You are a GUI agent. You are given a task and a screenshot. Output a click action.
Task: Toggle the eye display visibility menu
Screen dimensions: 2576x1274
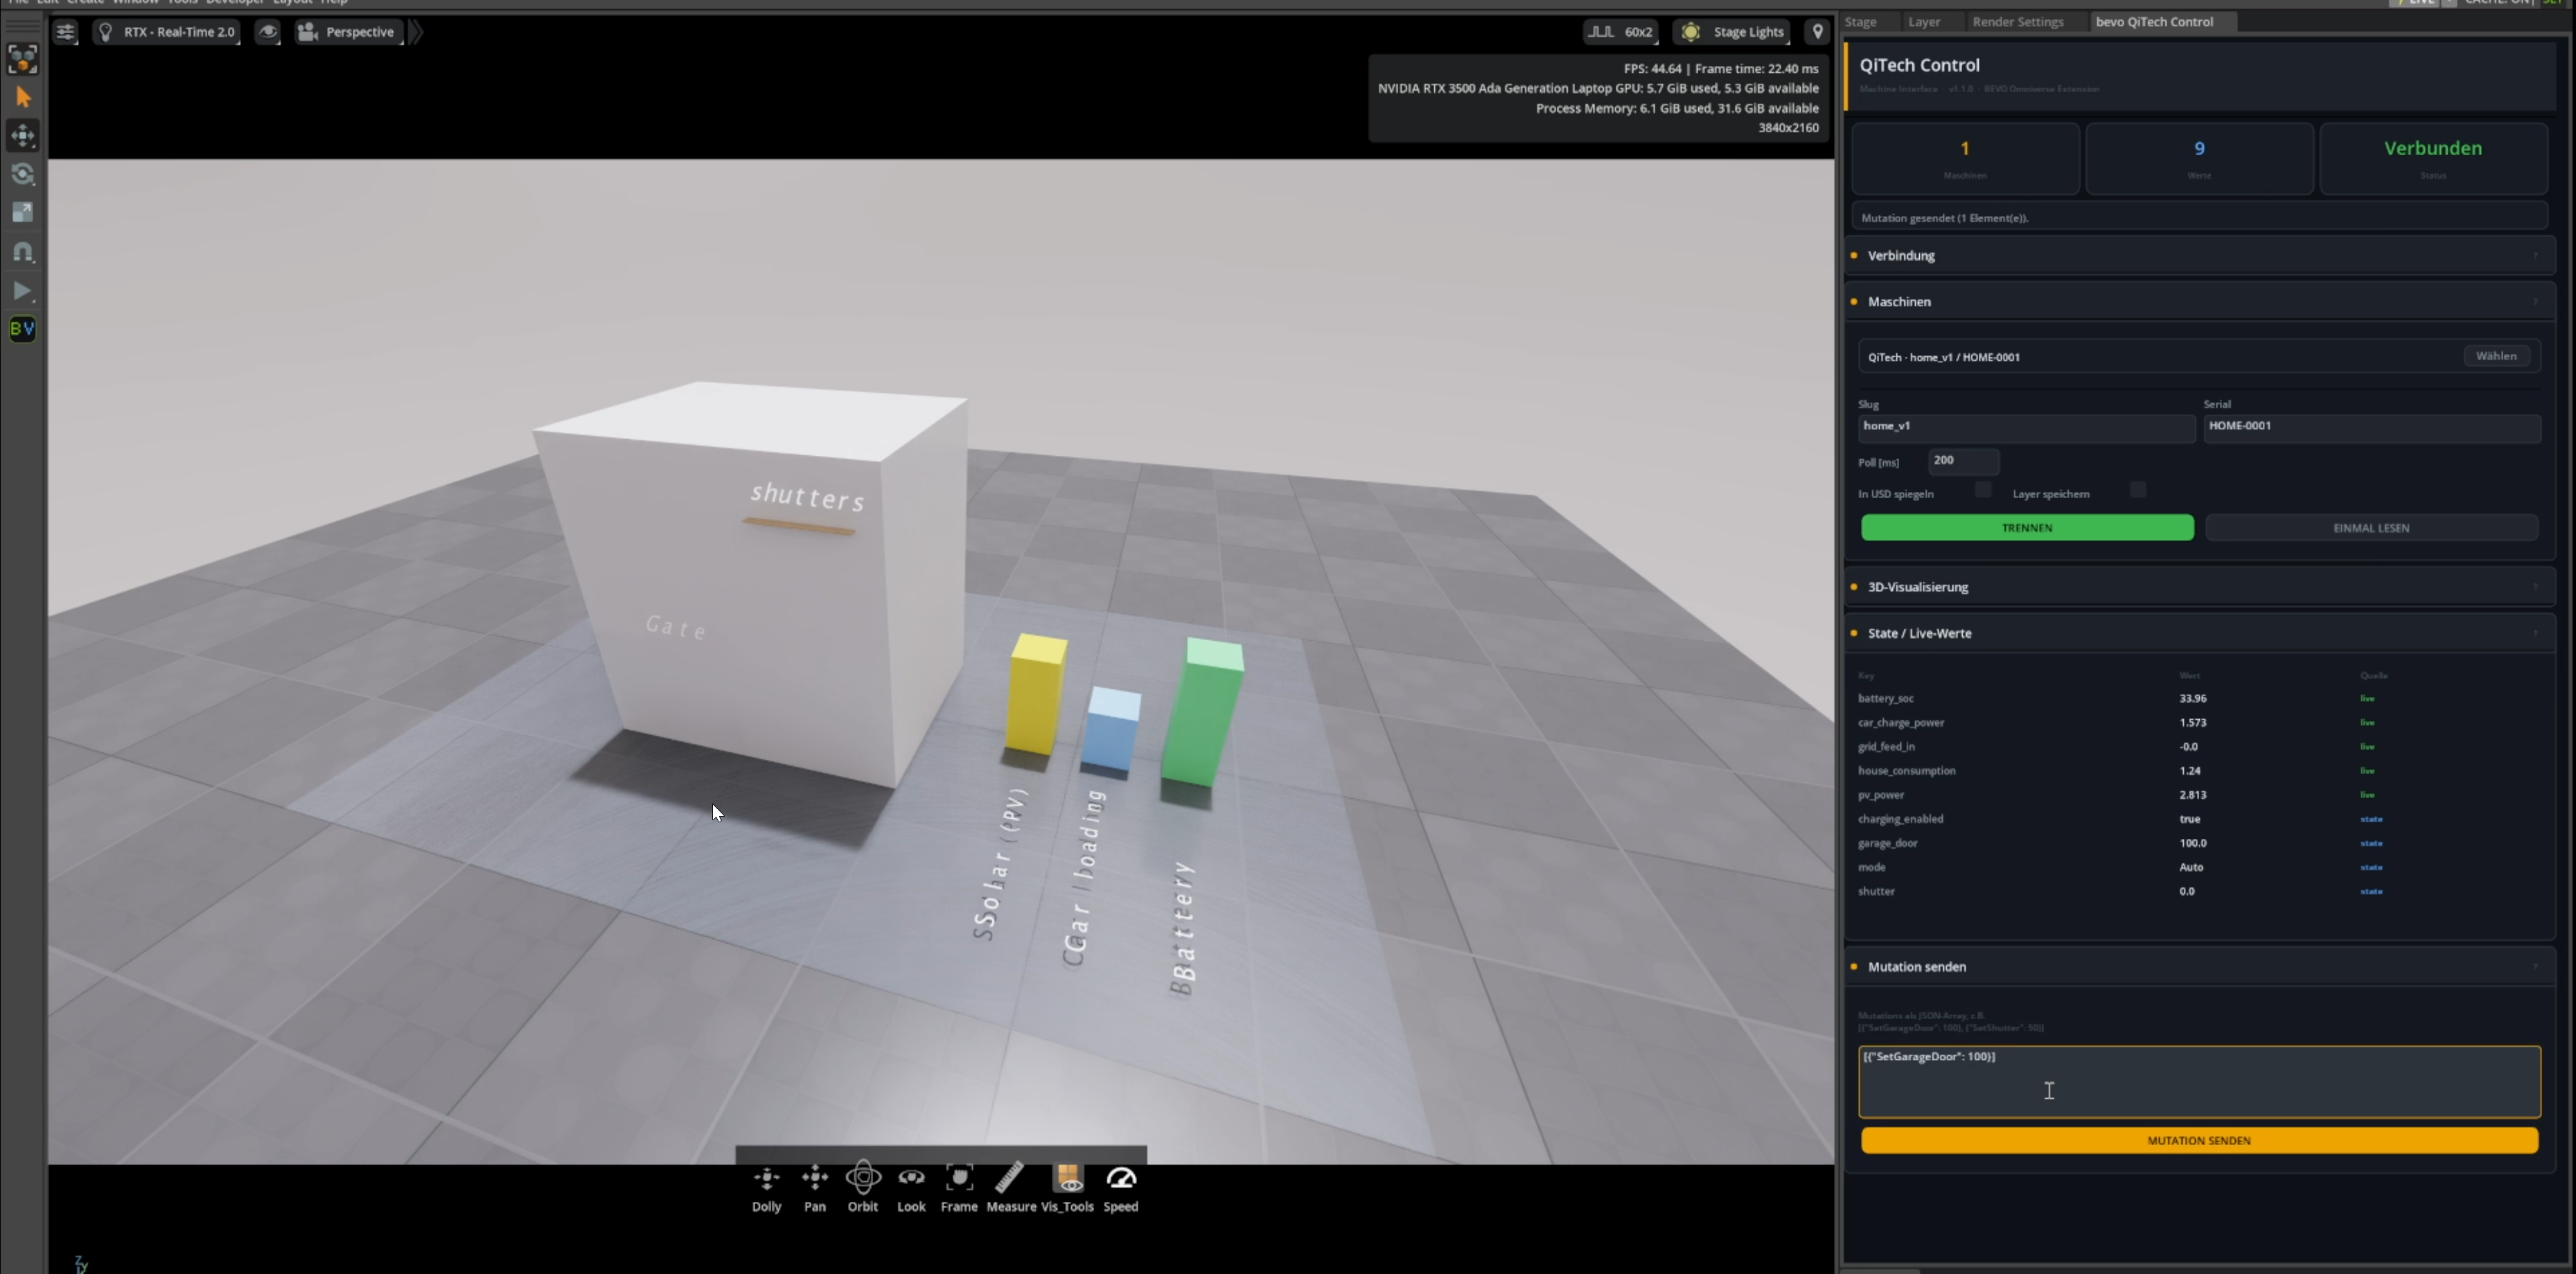point(267,32)
